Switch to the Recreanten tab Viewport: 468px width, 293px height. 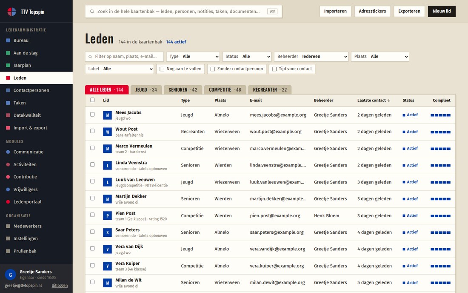tap(270, 89)
